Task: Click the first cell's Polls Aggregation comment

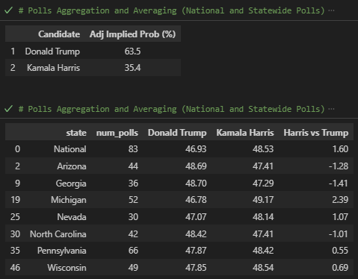Action: click(172, 10)
